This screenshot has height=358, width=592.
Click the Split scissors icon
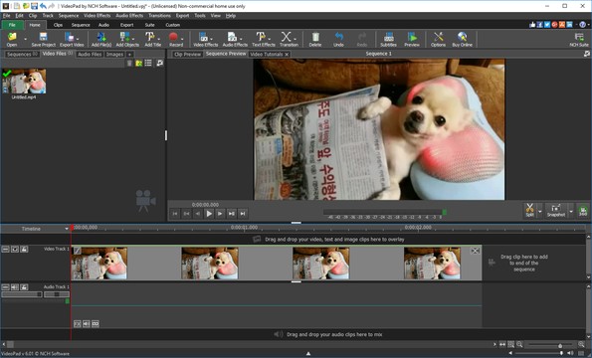529,210
